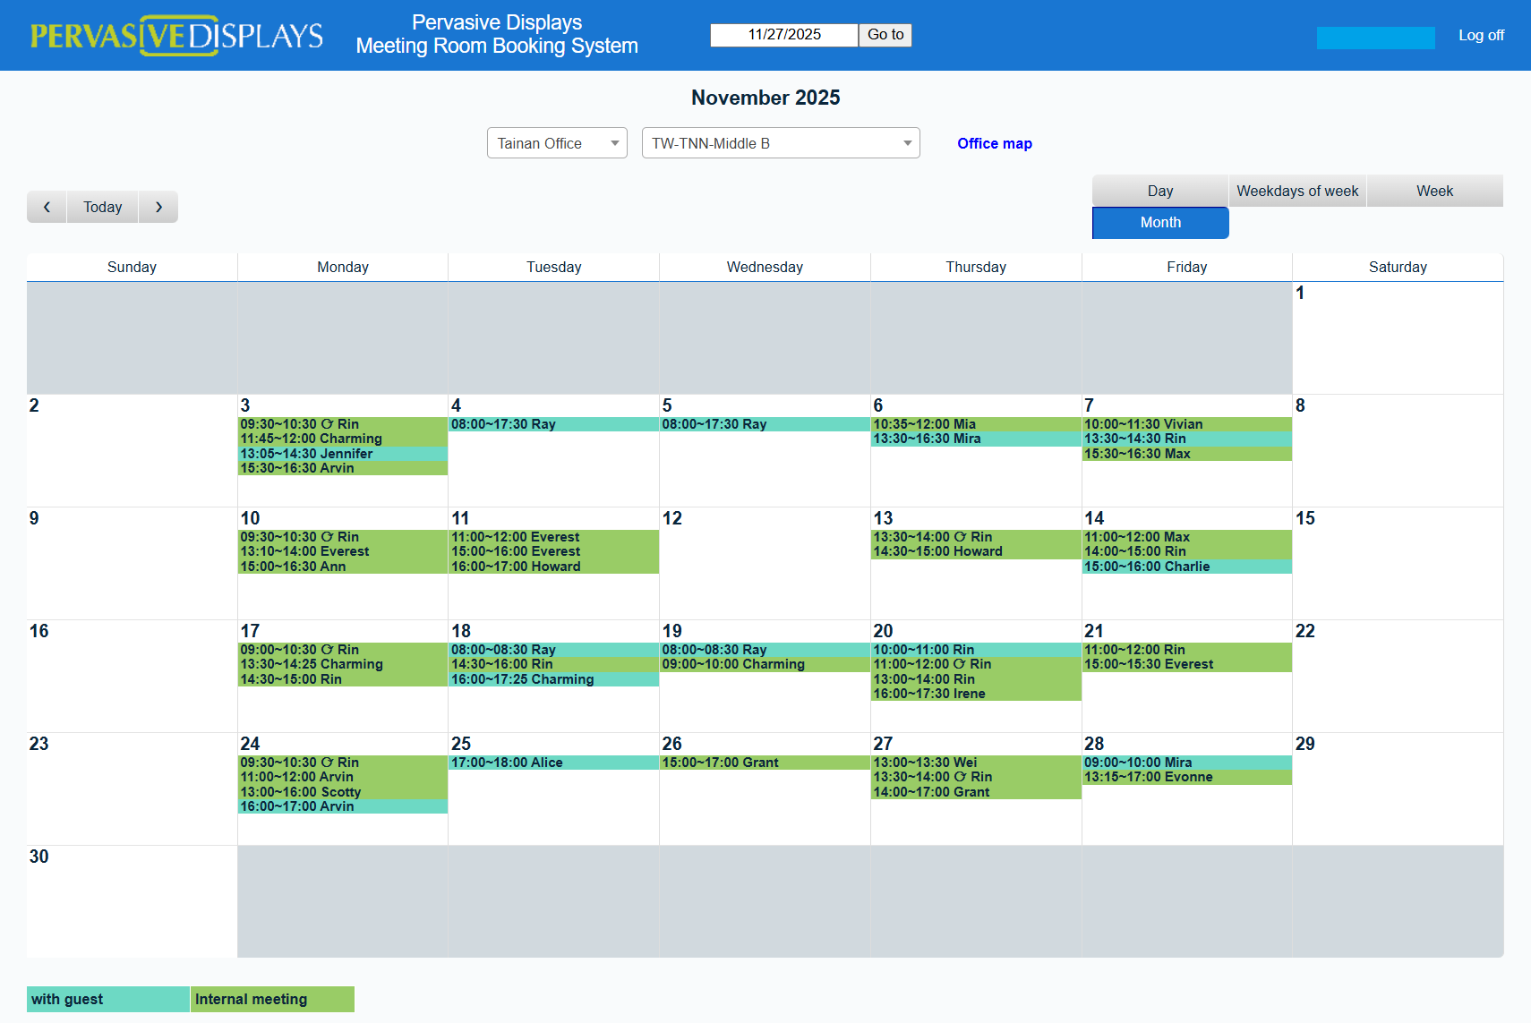Click the Pervasive Displays logo
Screen dimensions: 1531x1023
[176, 36]
